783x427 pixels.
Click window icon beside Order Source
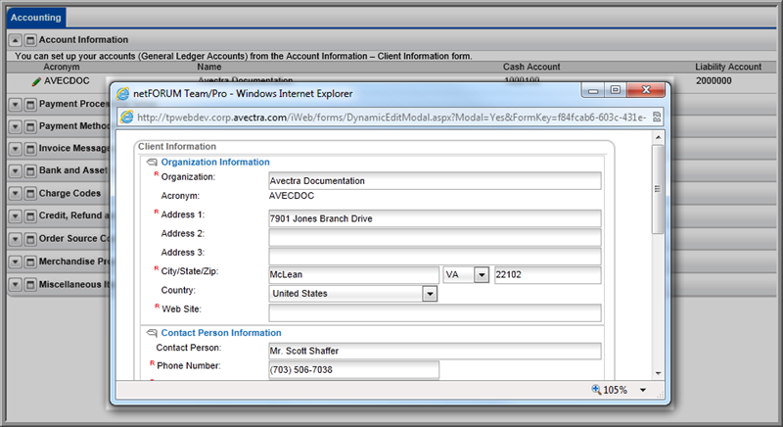[x=30, y=239]
